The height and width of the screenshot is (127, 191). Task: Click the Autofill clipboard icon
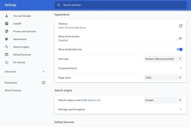pyautogui.click(x=6, y=23)
